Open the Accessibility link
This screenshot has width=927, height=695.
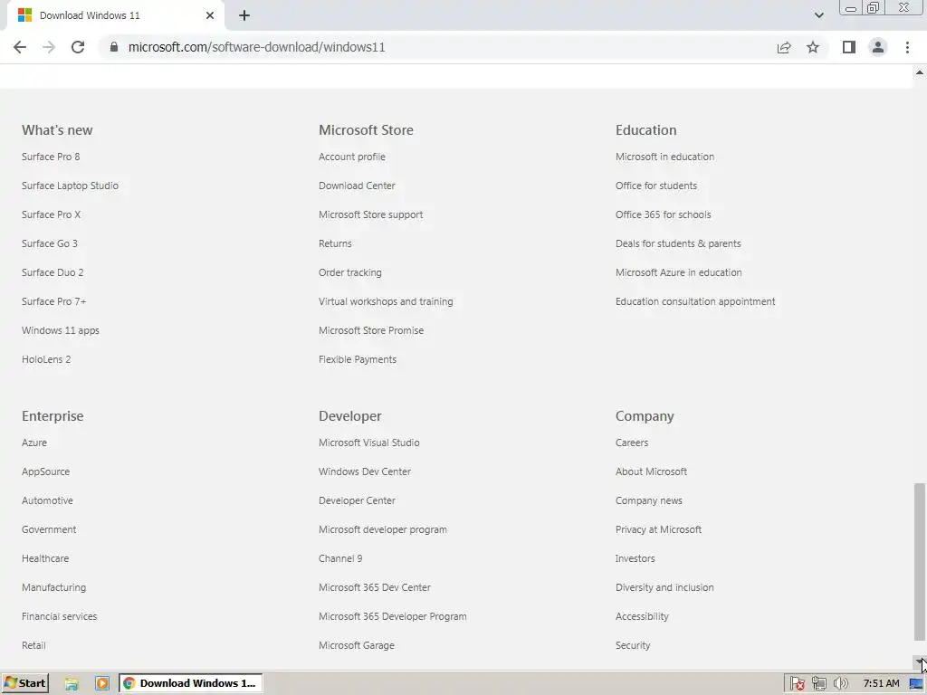click(642, 616)
